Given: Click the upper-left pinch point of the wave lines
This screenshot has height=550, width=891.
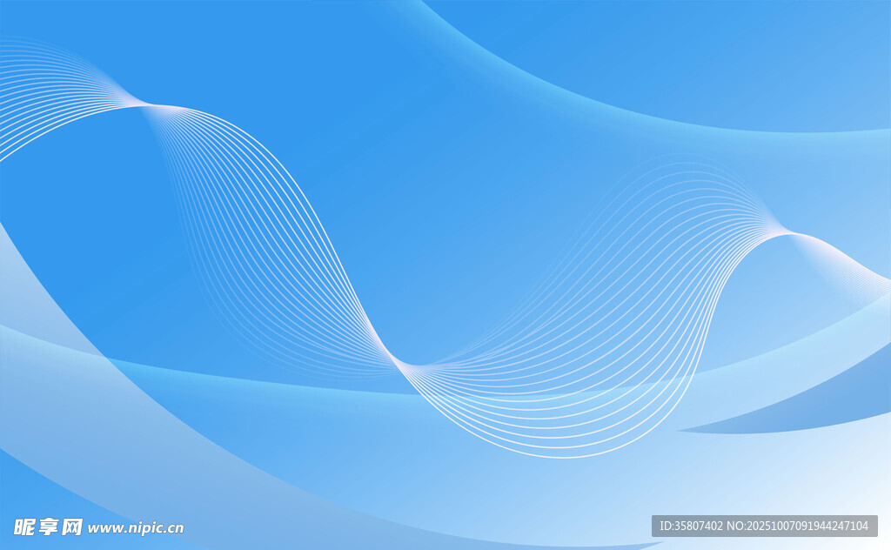Looking at the screenshot, I should [x=150, y=105].
